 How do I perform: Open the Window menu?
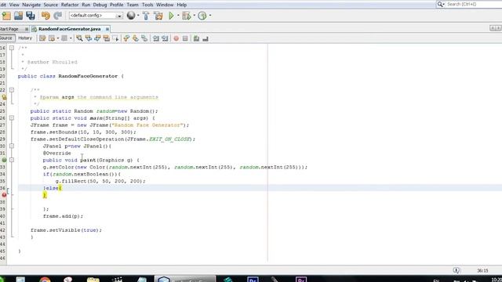point(165,5)
